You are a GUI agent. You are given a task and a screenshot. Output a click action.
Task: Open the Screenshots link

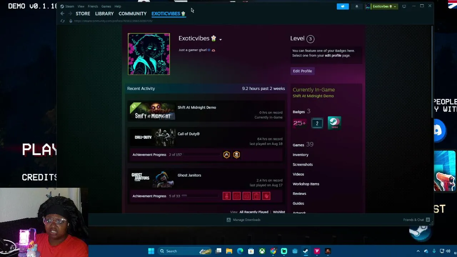pos(303,165)
